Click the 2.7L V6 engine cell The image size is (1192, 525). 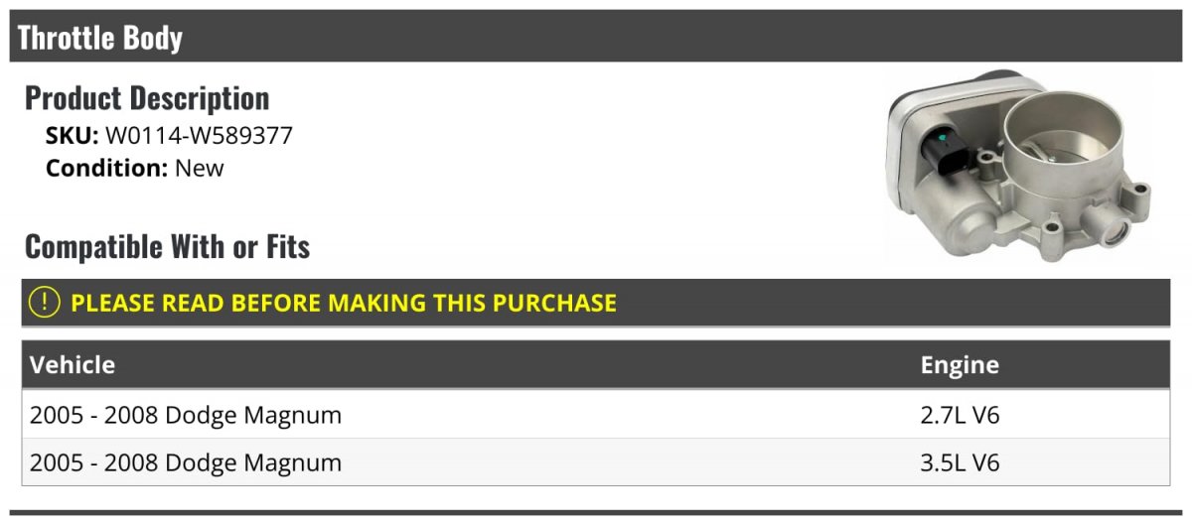[x=960, y=415]
